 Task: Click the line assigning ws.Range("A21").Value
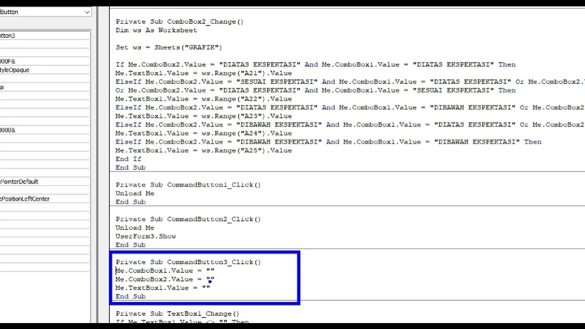(203, 73)
